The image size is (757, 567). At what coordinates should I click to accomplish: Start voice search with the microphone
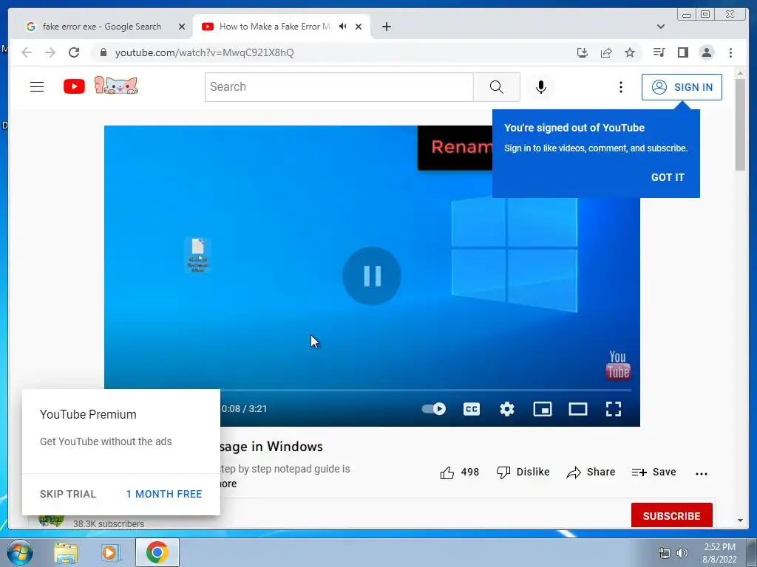540,87
